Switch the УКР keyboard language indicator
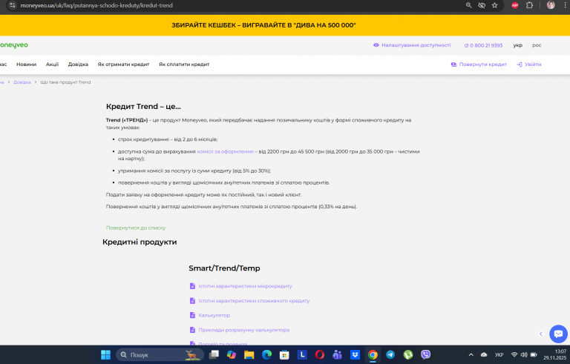 point(499,355)
